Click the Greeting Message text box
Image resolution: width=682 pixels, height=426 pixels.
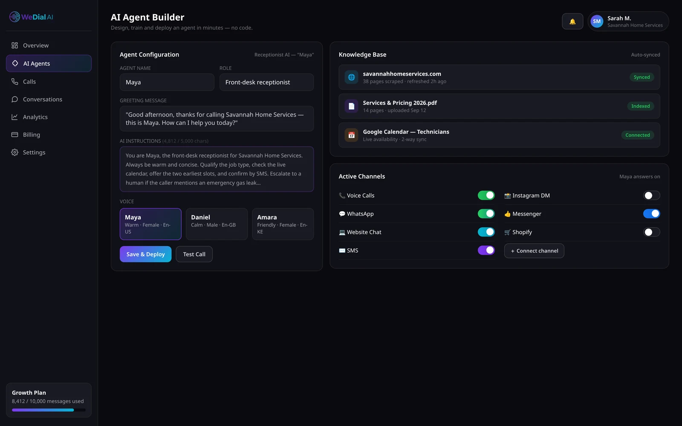point(217,118)
